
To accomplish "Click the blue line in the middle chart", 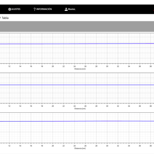I will click(77, 85).
